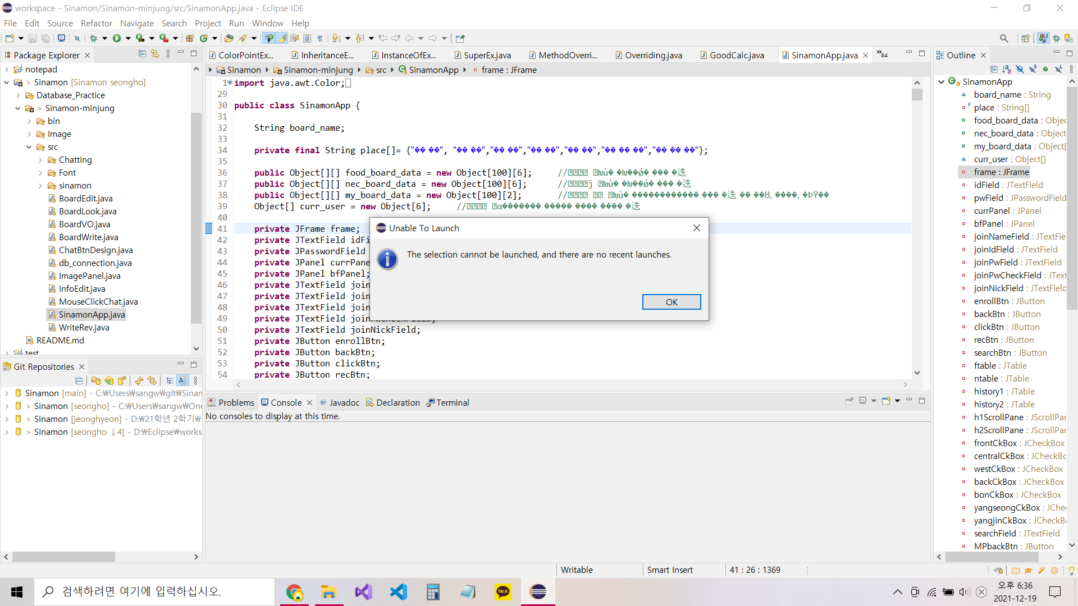Click the Run (green play) toolbar icon
The image size is (1078, 606).
click(x=117, y=38)
